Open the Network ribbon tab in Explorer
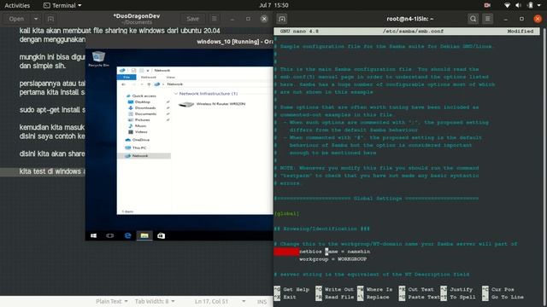The image size is (547, 307). 148,77
